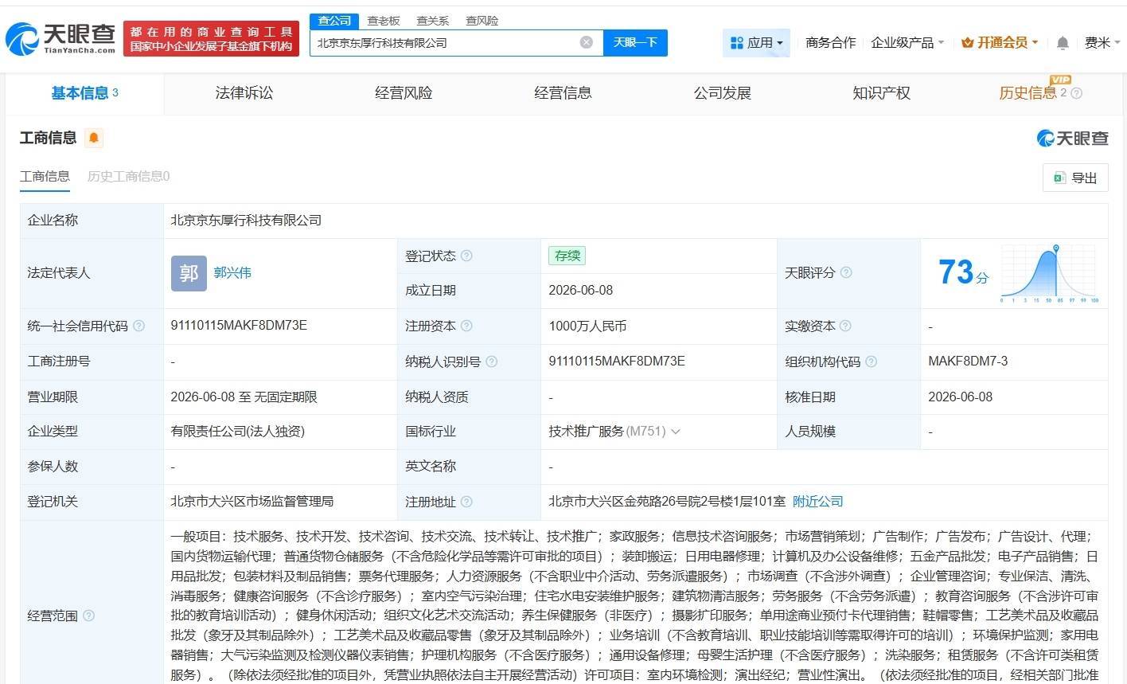
Task: Expand the 企业级产品 dropdown
Action: click(907, 43)
